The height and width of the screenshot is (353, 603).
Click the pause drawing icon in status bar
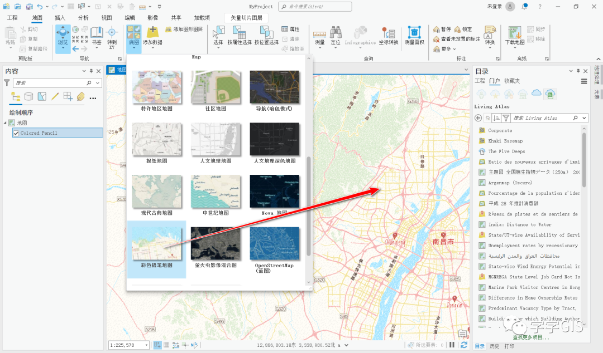tap(452, 345)
